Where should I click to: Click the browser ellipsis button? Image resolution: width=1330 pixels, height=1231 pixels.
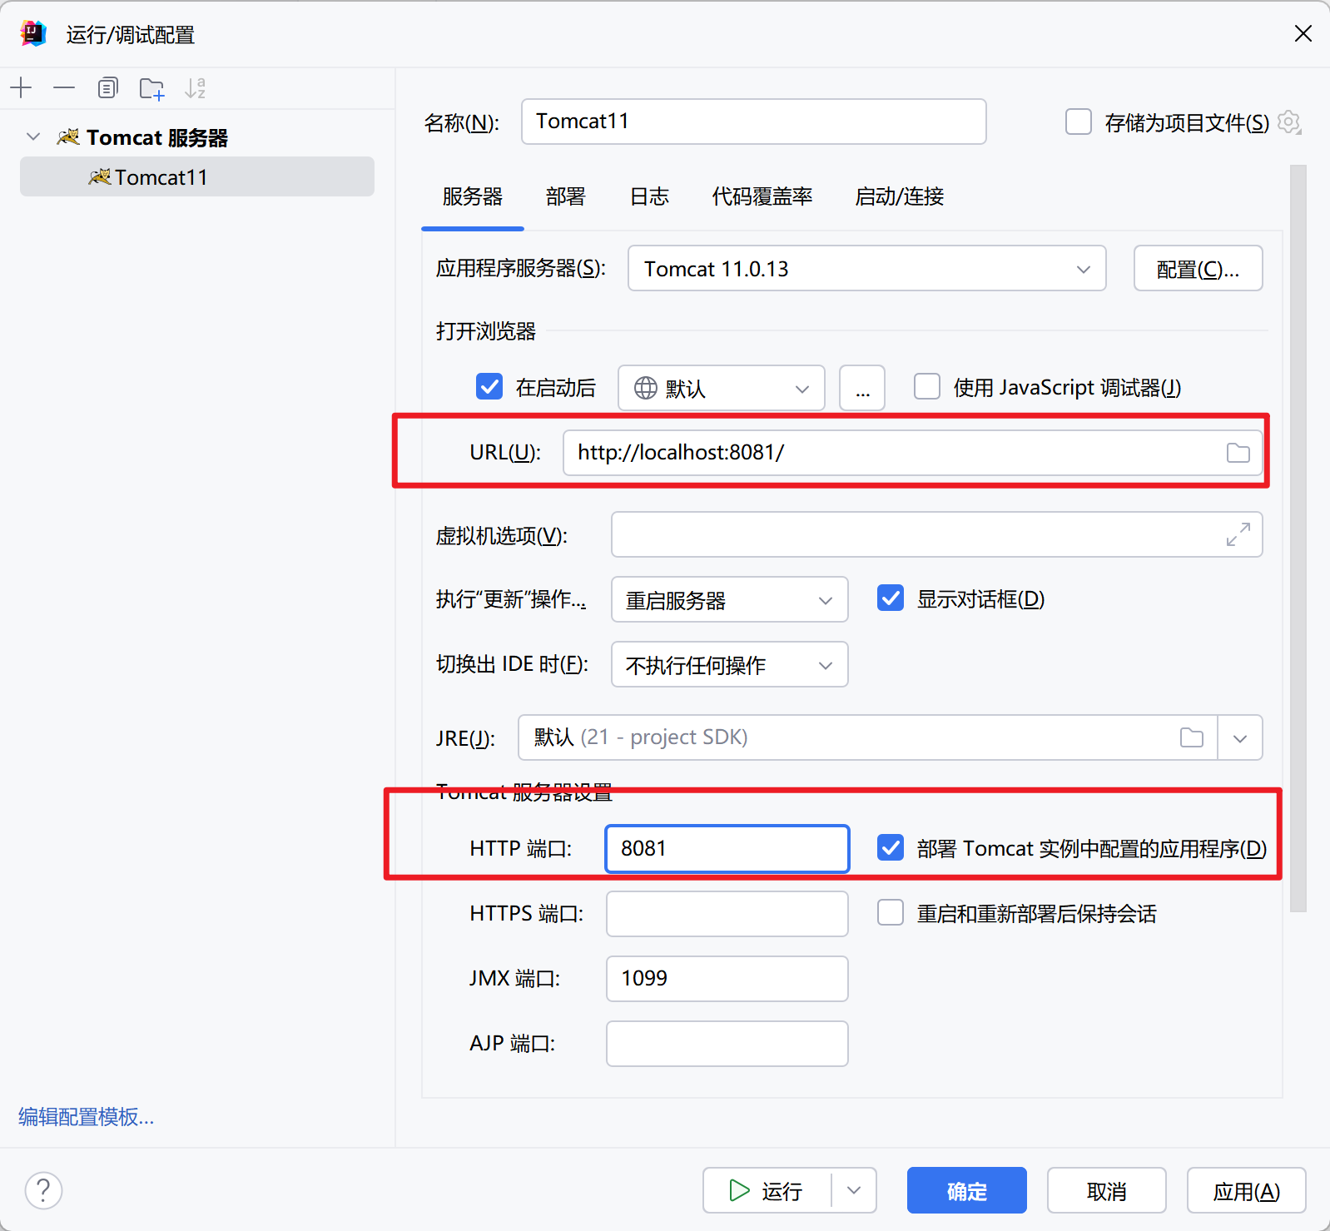(x=862, y=388)
